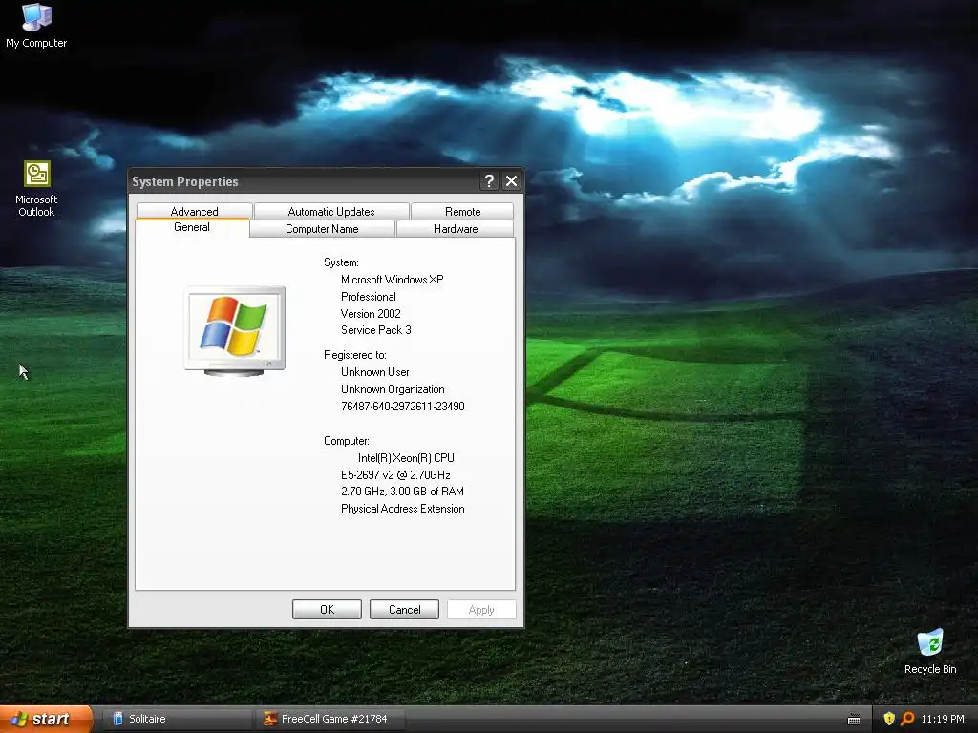Image resolution: width=978 pixels, height=733 pixels.
Task: Open the Hardware tab
Action: 456,229
